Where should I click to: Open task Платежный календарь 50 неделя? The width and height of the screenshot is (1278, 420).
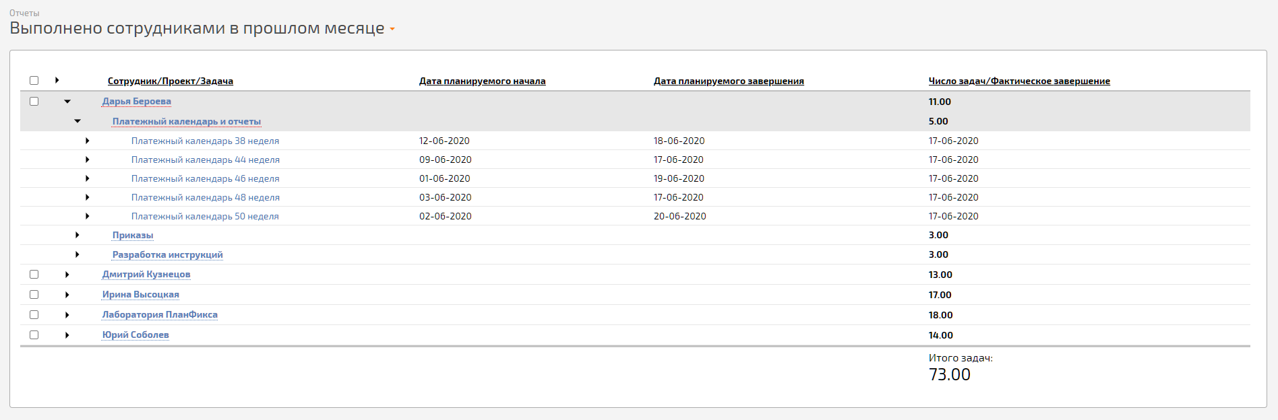pyautogui.click(x=205, y=217)
